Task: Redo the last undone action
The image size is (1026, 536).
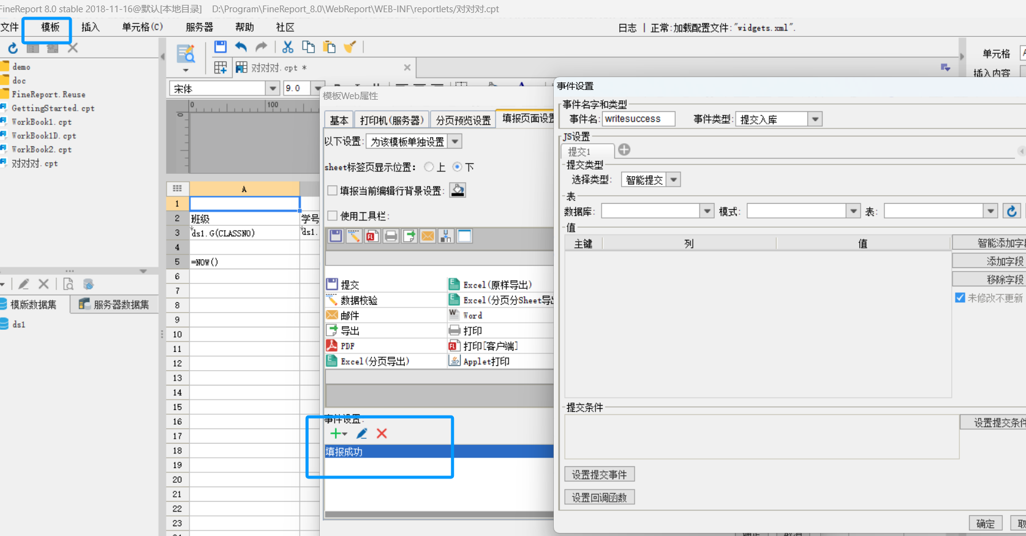Action: [262, 47]
